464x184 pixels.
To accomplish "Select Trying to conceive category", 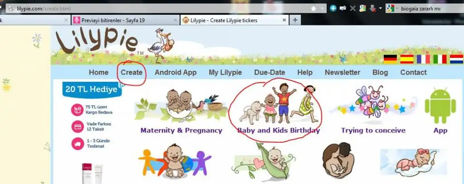I will [373, 130].
